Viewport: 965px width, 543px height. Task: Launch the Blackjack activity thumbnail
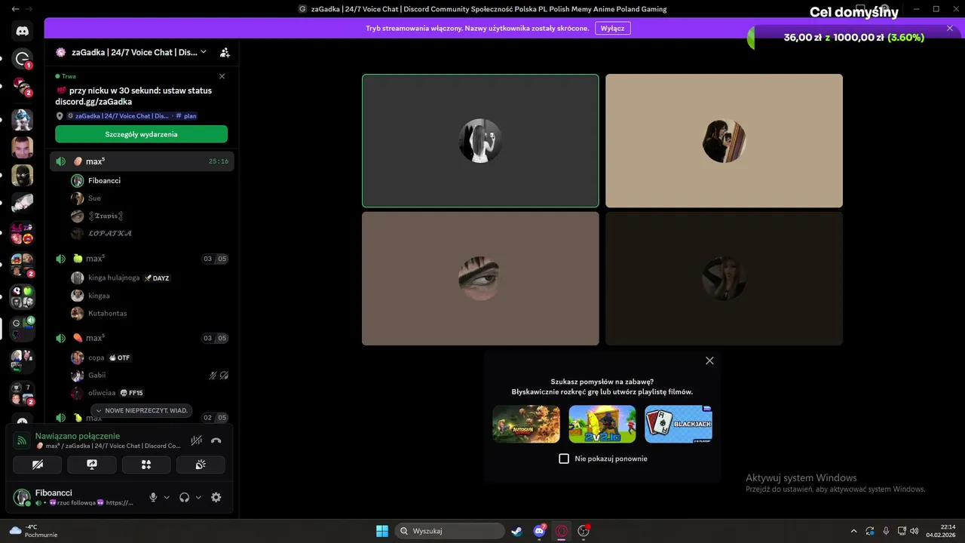(679, 424)
